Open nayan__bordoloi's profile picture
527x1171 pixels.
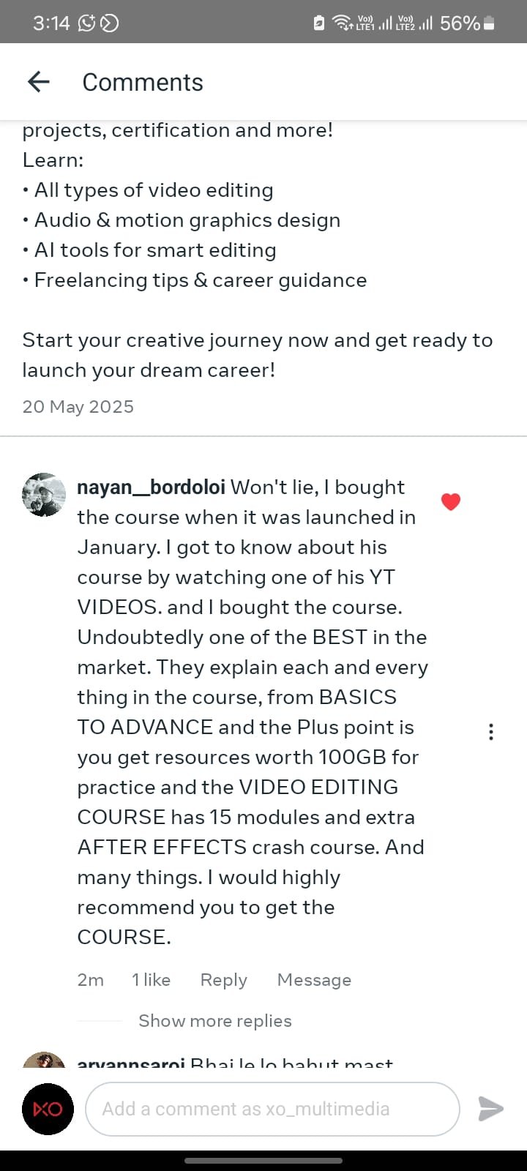(x=44, y=495)
